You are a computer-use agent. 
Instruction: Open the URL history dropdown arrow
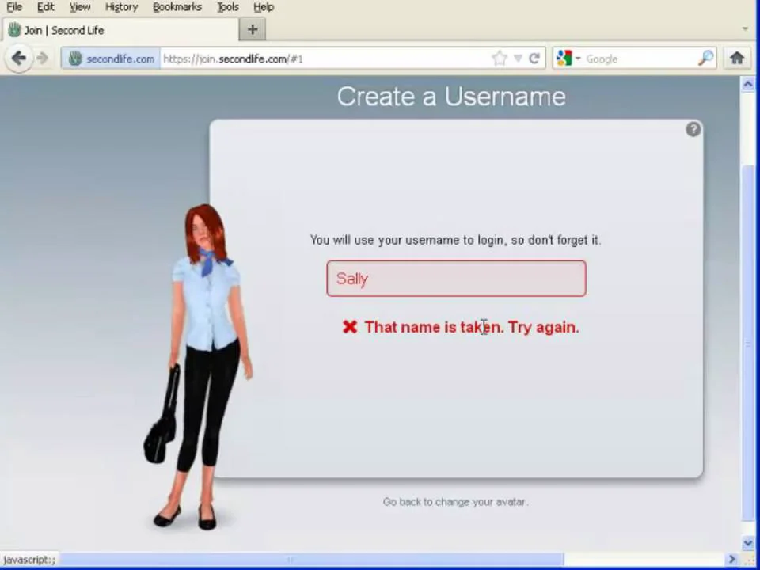[518, 59]
